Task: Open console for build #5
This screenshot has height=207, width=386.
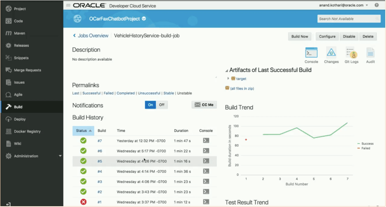Action: click(x=206, y=161)
